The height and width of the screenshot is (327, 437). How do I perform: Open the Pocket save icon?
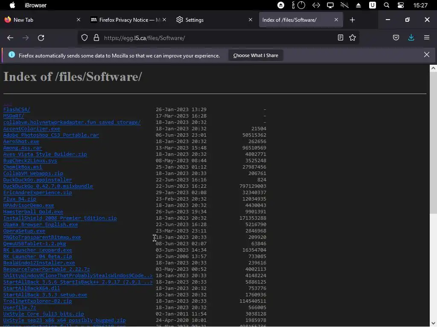point(396,37)
